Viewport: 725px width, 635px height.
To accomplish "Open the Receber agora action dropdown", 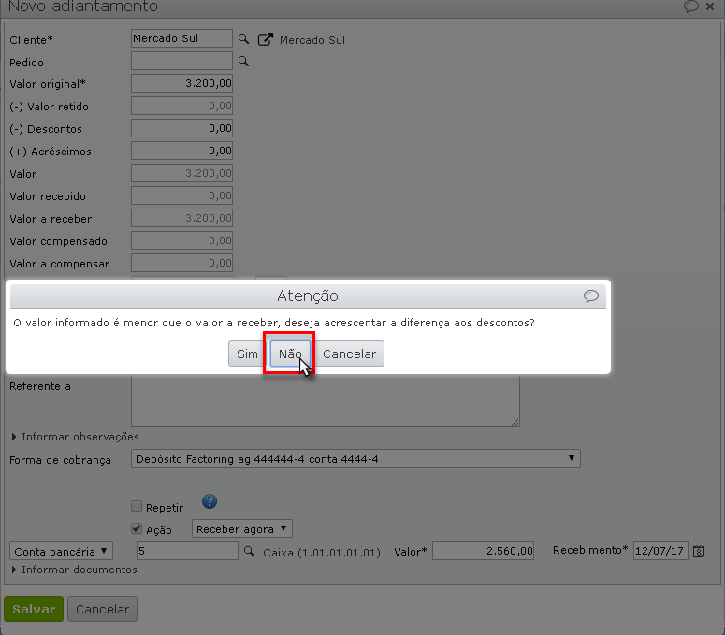I will [241, 528].
